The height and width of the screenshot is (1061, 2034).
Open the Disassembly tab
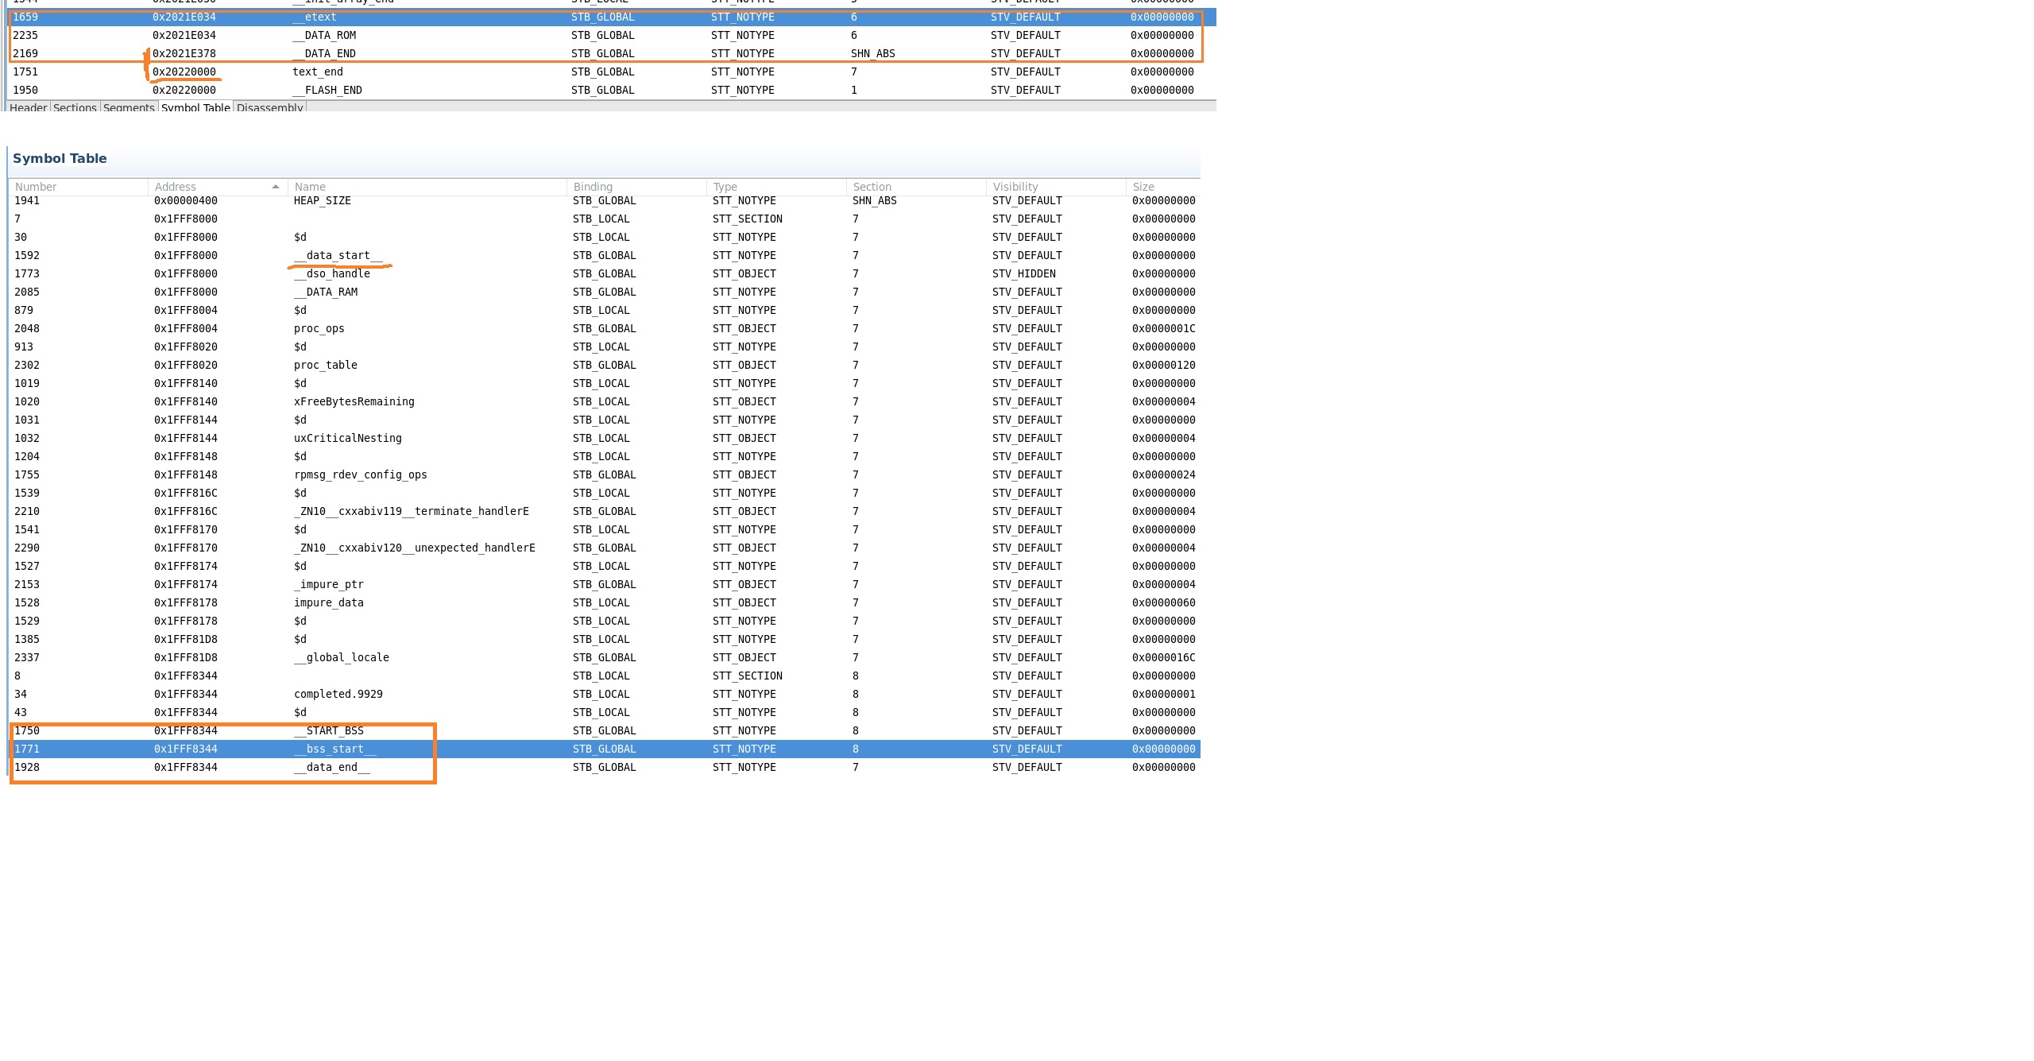pyautogui.click(x=269, y=107)
